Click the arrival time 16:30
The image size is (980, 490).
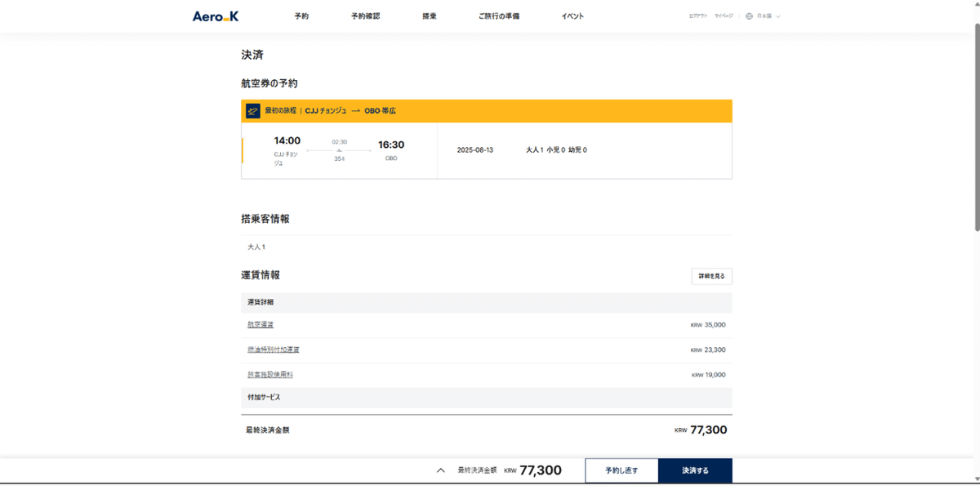[391, 145]
